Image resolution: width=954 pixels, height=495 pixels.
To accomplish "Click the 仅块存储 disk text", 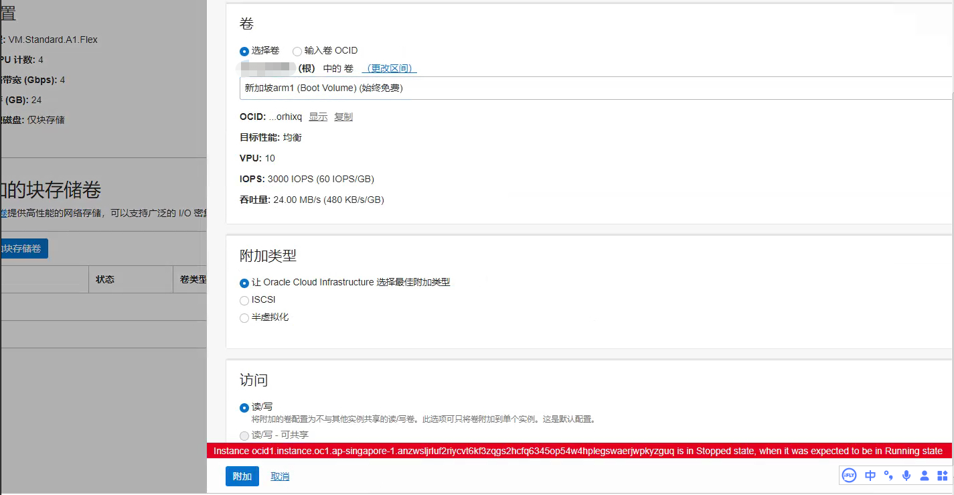I will (46, 120).
